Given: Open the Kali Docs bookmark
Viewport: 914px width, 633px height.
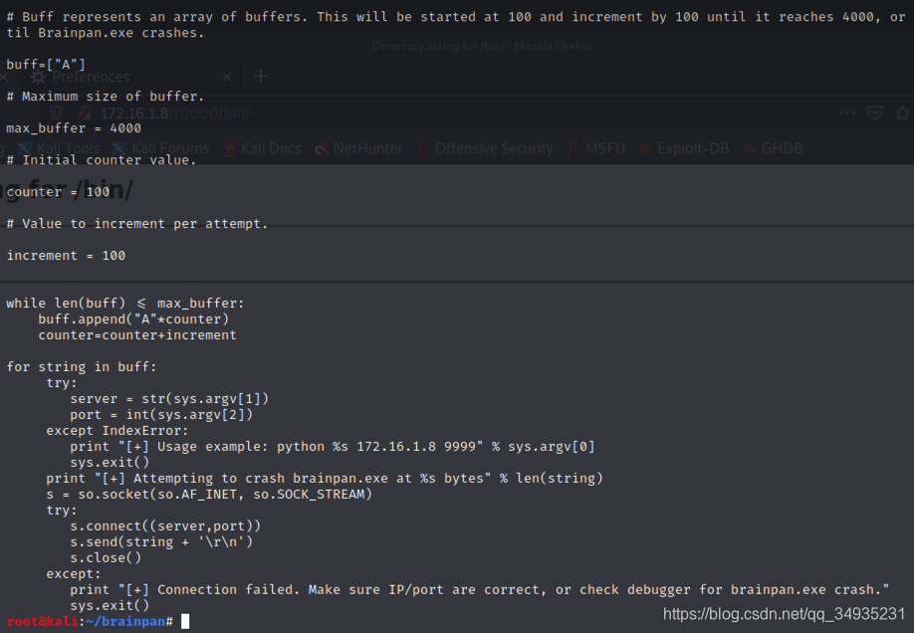Looking at the screenshot, I should (263, 148).
